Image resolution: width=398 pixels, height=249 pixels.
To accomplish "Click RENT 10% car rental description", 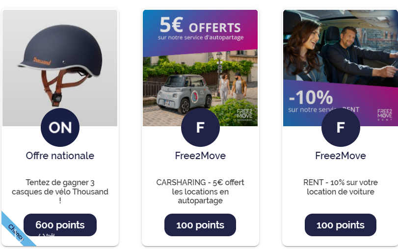I will (x=341, y=187).
